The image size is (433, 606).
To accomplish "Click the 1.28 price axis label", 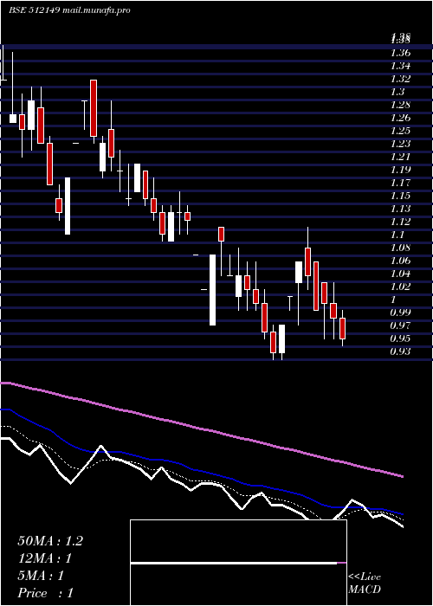I will pos(400,105).
